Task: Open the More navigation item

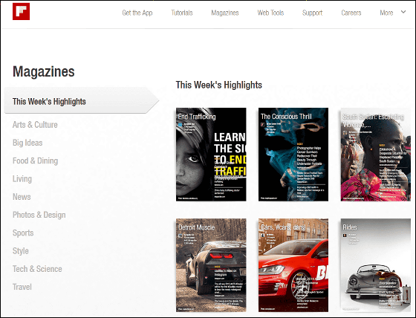Action: point(386,13)
